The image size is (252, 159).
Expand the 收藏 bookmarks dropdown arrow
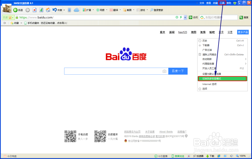(x=21, y=23)
